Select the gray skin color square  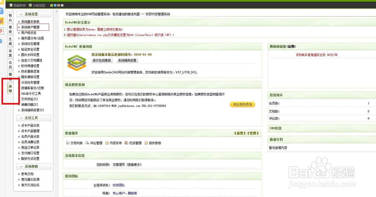62,5
